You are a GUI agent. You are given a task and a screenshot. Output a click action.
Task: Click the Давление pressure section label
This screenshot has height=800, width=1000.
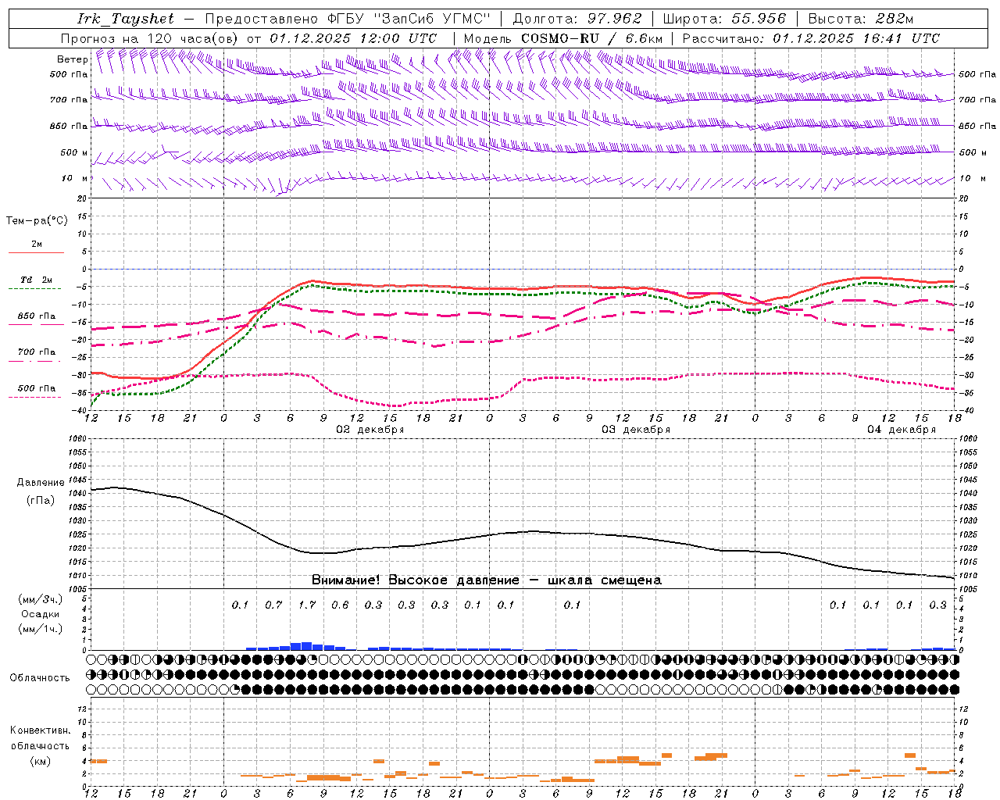[41, 483]
